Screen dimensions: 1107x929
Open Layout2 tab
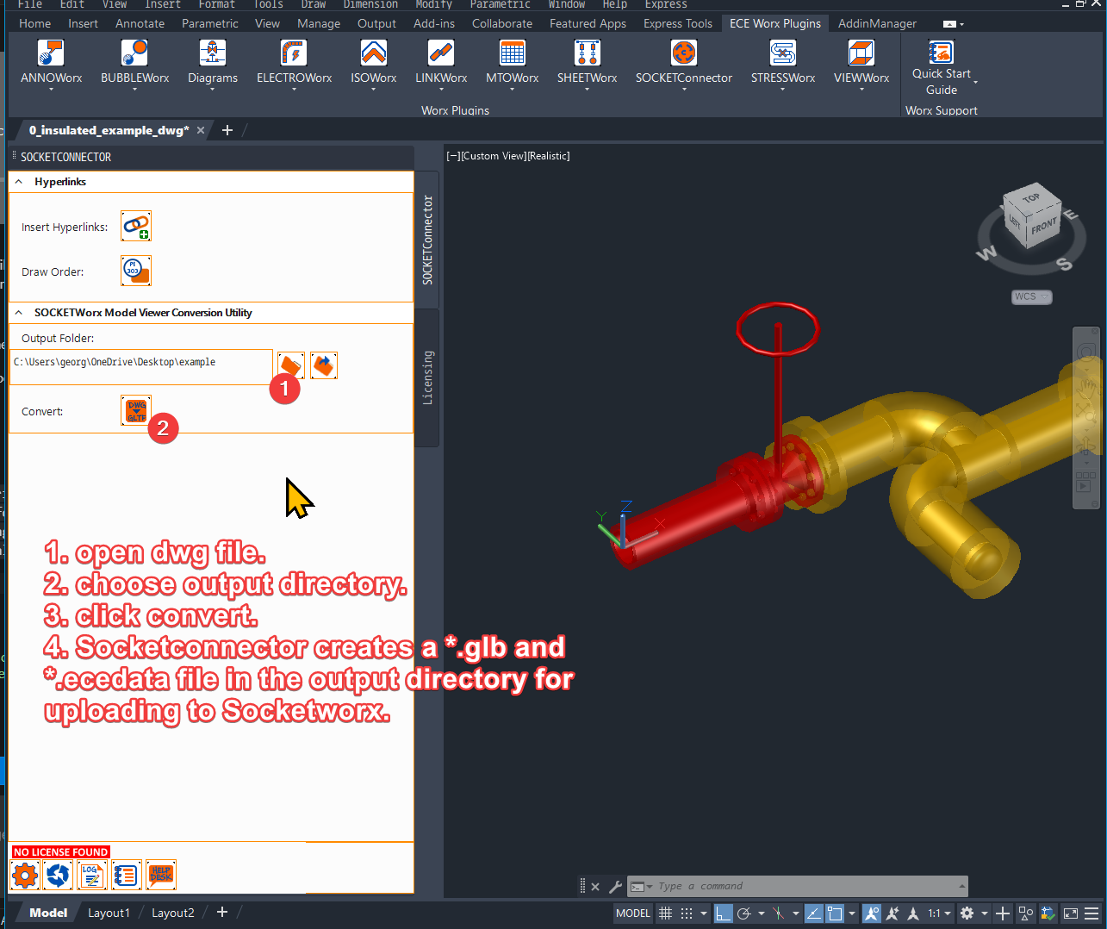tap(172, 913)
